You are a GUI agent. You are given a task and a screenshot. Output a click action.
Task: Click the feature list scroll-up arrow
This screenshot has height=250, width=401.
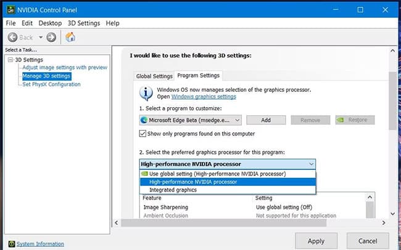(x=370, y=197)
